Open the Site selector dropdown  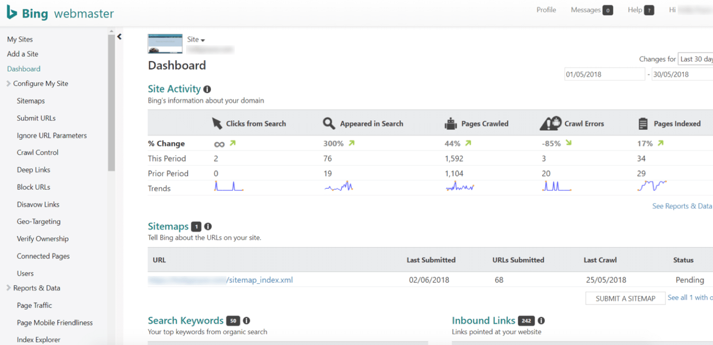[196, 39]
